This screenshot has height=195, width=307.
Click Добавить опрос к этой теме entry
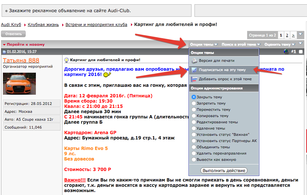pyautogui.click(x=224, y=79)
